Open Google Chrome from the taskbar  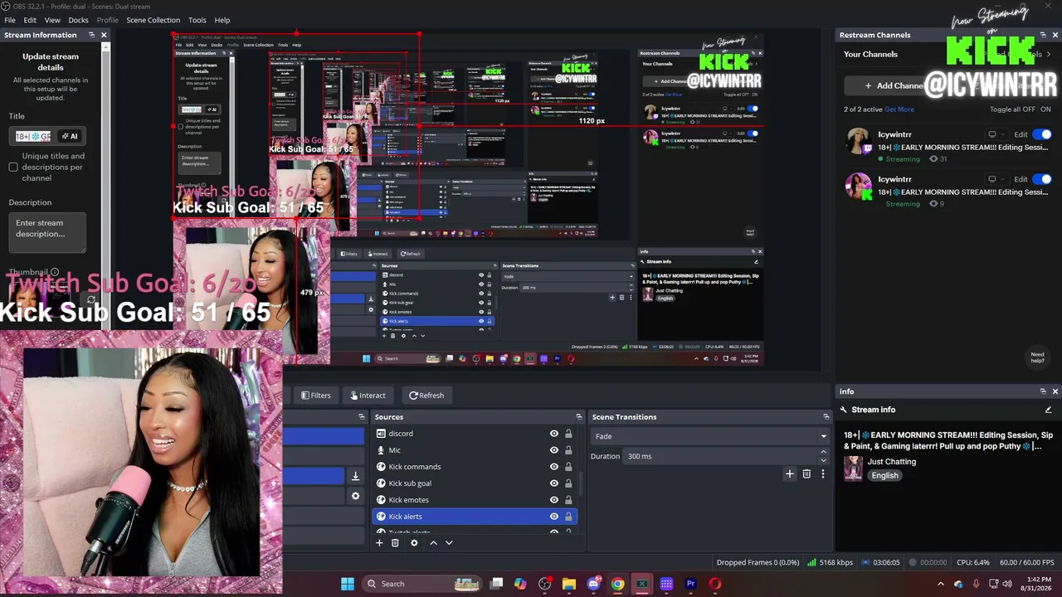[618, 584]
